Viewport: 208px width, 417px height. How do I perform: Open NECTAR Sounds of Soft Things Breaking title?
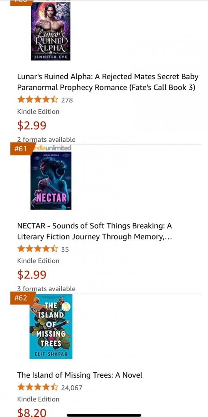coord(95,231)
